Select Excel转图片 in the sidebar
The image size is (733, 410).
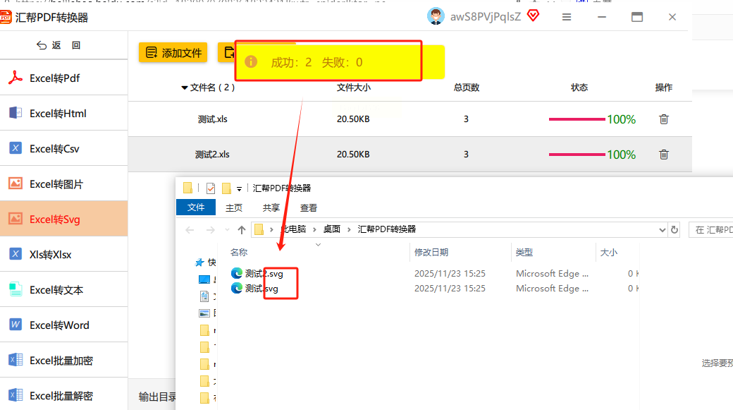pyautogui.click(x=63, y=184)
